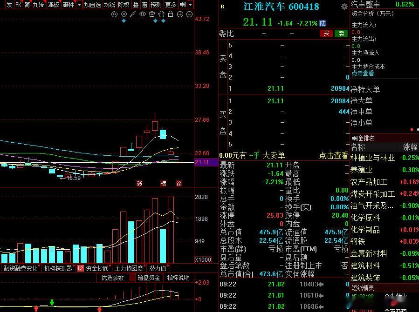
Task: Select the 连板 toolbar item
Action: (54, 5)
